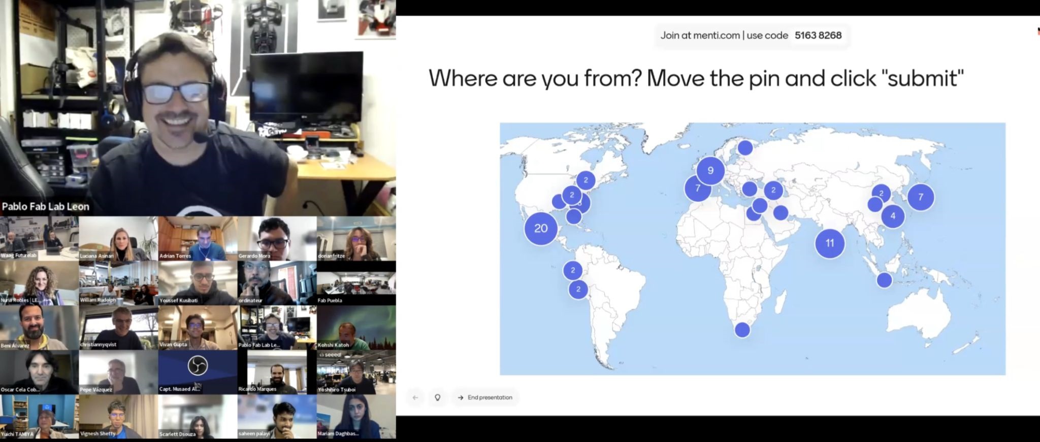
Task: Select Luciana Asinari's video thumbnail
Action: (118, 239)
